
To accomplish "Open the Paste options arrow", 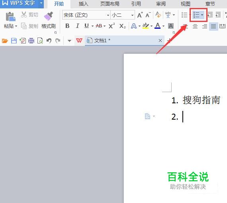I will coord(16,26).
